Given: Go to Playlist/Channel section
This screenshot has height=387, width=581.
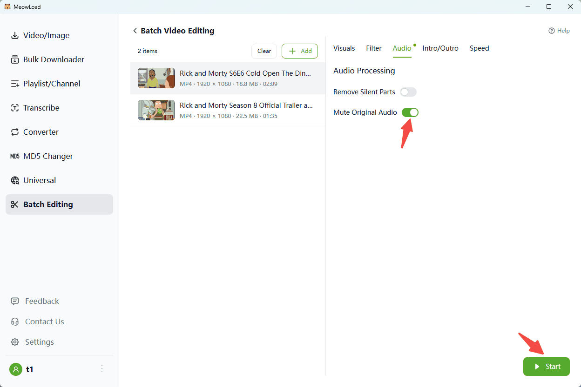Looking at the screenshot, I should (x=52, y=84).
